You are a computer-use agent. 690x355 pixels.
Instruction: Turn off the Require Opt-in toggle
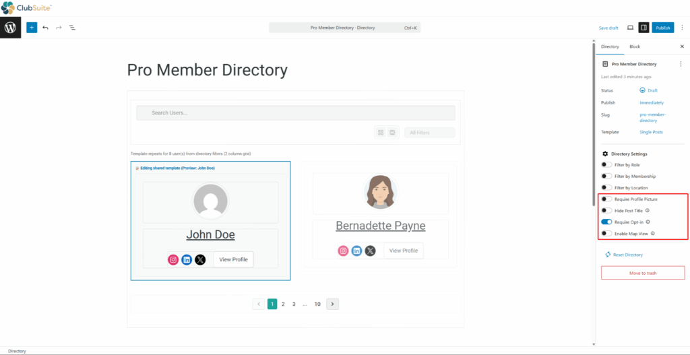point(607,222)
